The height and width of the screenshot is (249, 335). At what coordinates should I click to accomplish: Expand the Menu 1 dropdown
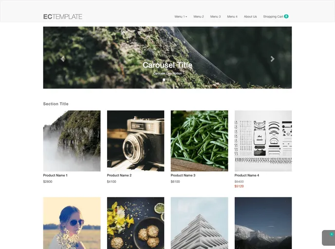181,17
